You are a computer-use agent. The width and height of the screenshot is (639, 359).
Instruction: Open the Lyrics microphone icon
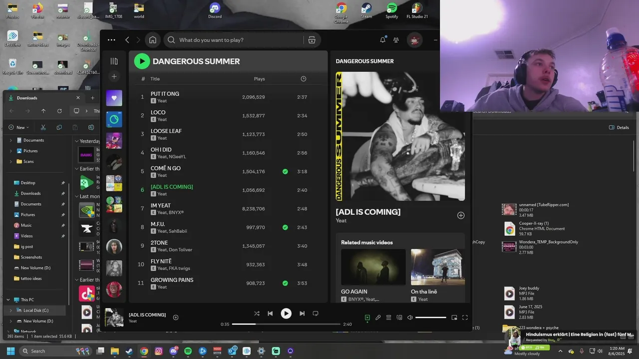pos(378,318)
